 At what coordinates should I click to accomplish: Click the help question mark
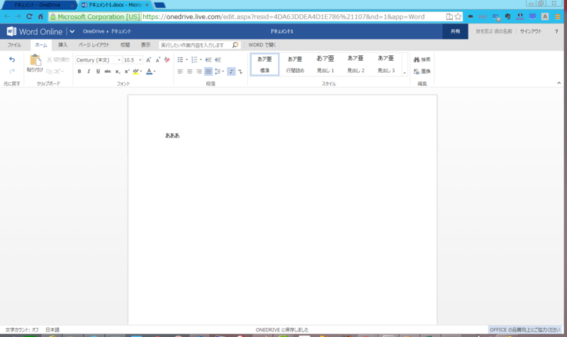pos(556,31)
